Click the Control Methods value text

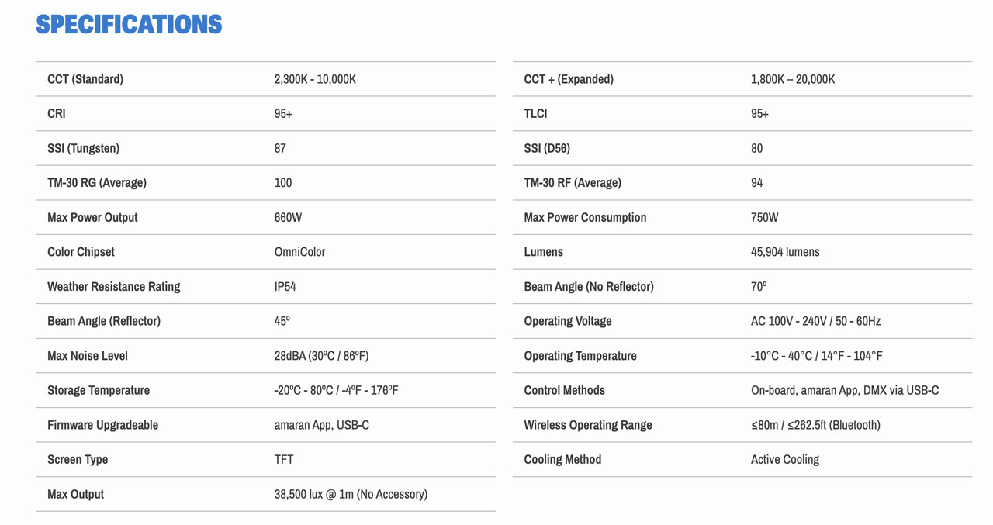pos(845,390)
